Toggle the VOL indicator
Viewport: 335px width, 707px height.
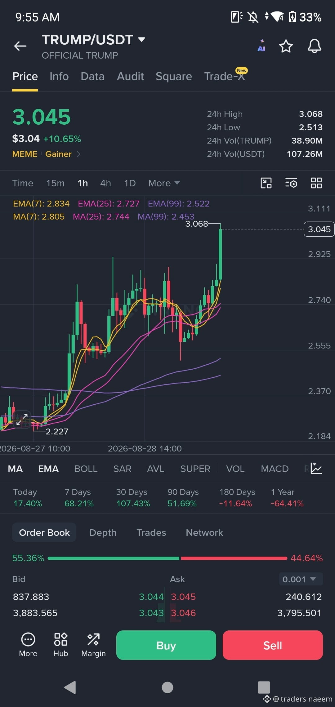coord(235,469)
